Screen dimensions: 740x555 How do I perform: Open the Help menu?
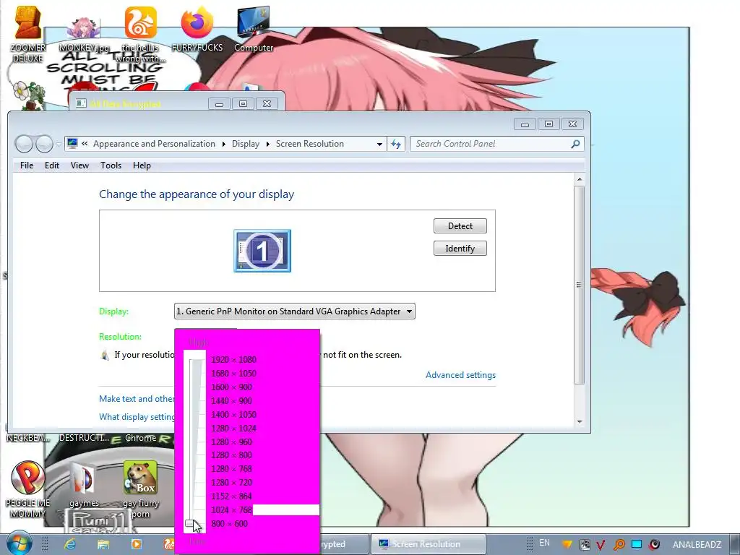[142, 165]
